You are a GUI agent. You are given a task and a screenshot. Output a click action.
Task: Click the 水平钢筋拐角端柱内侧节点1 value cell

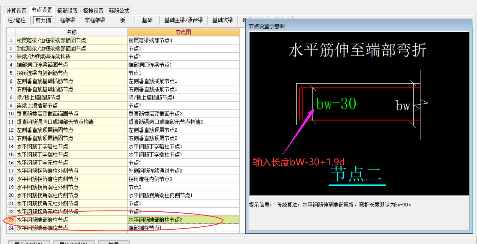click(183, 195)
